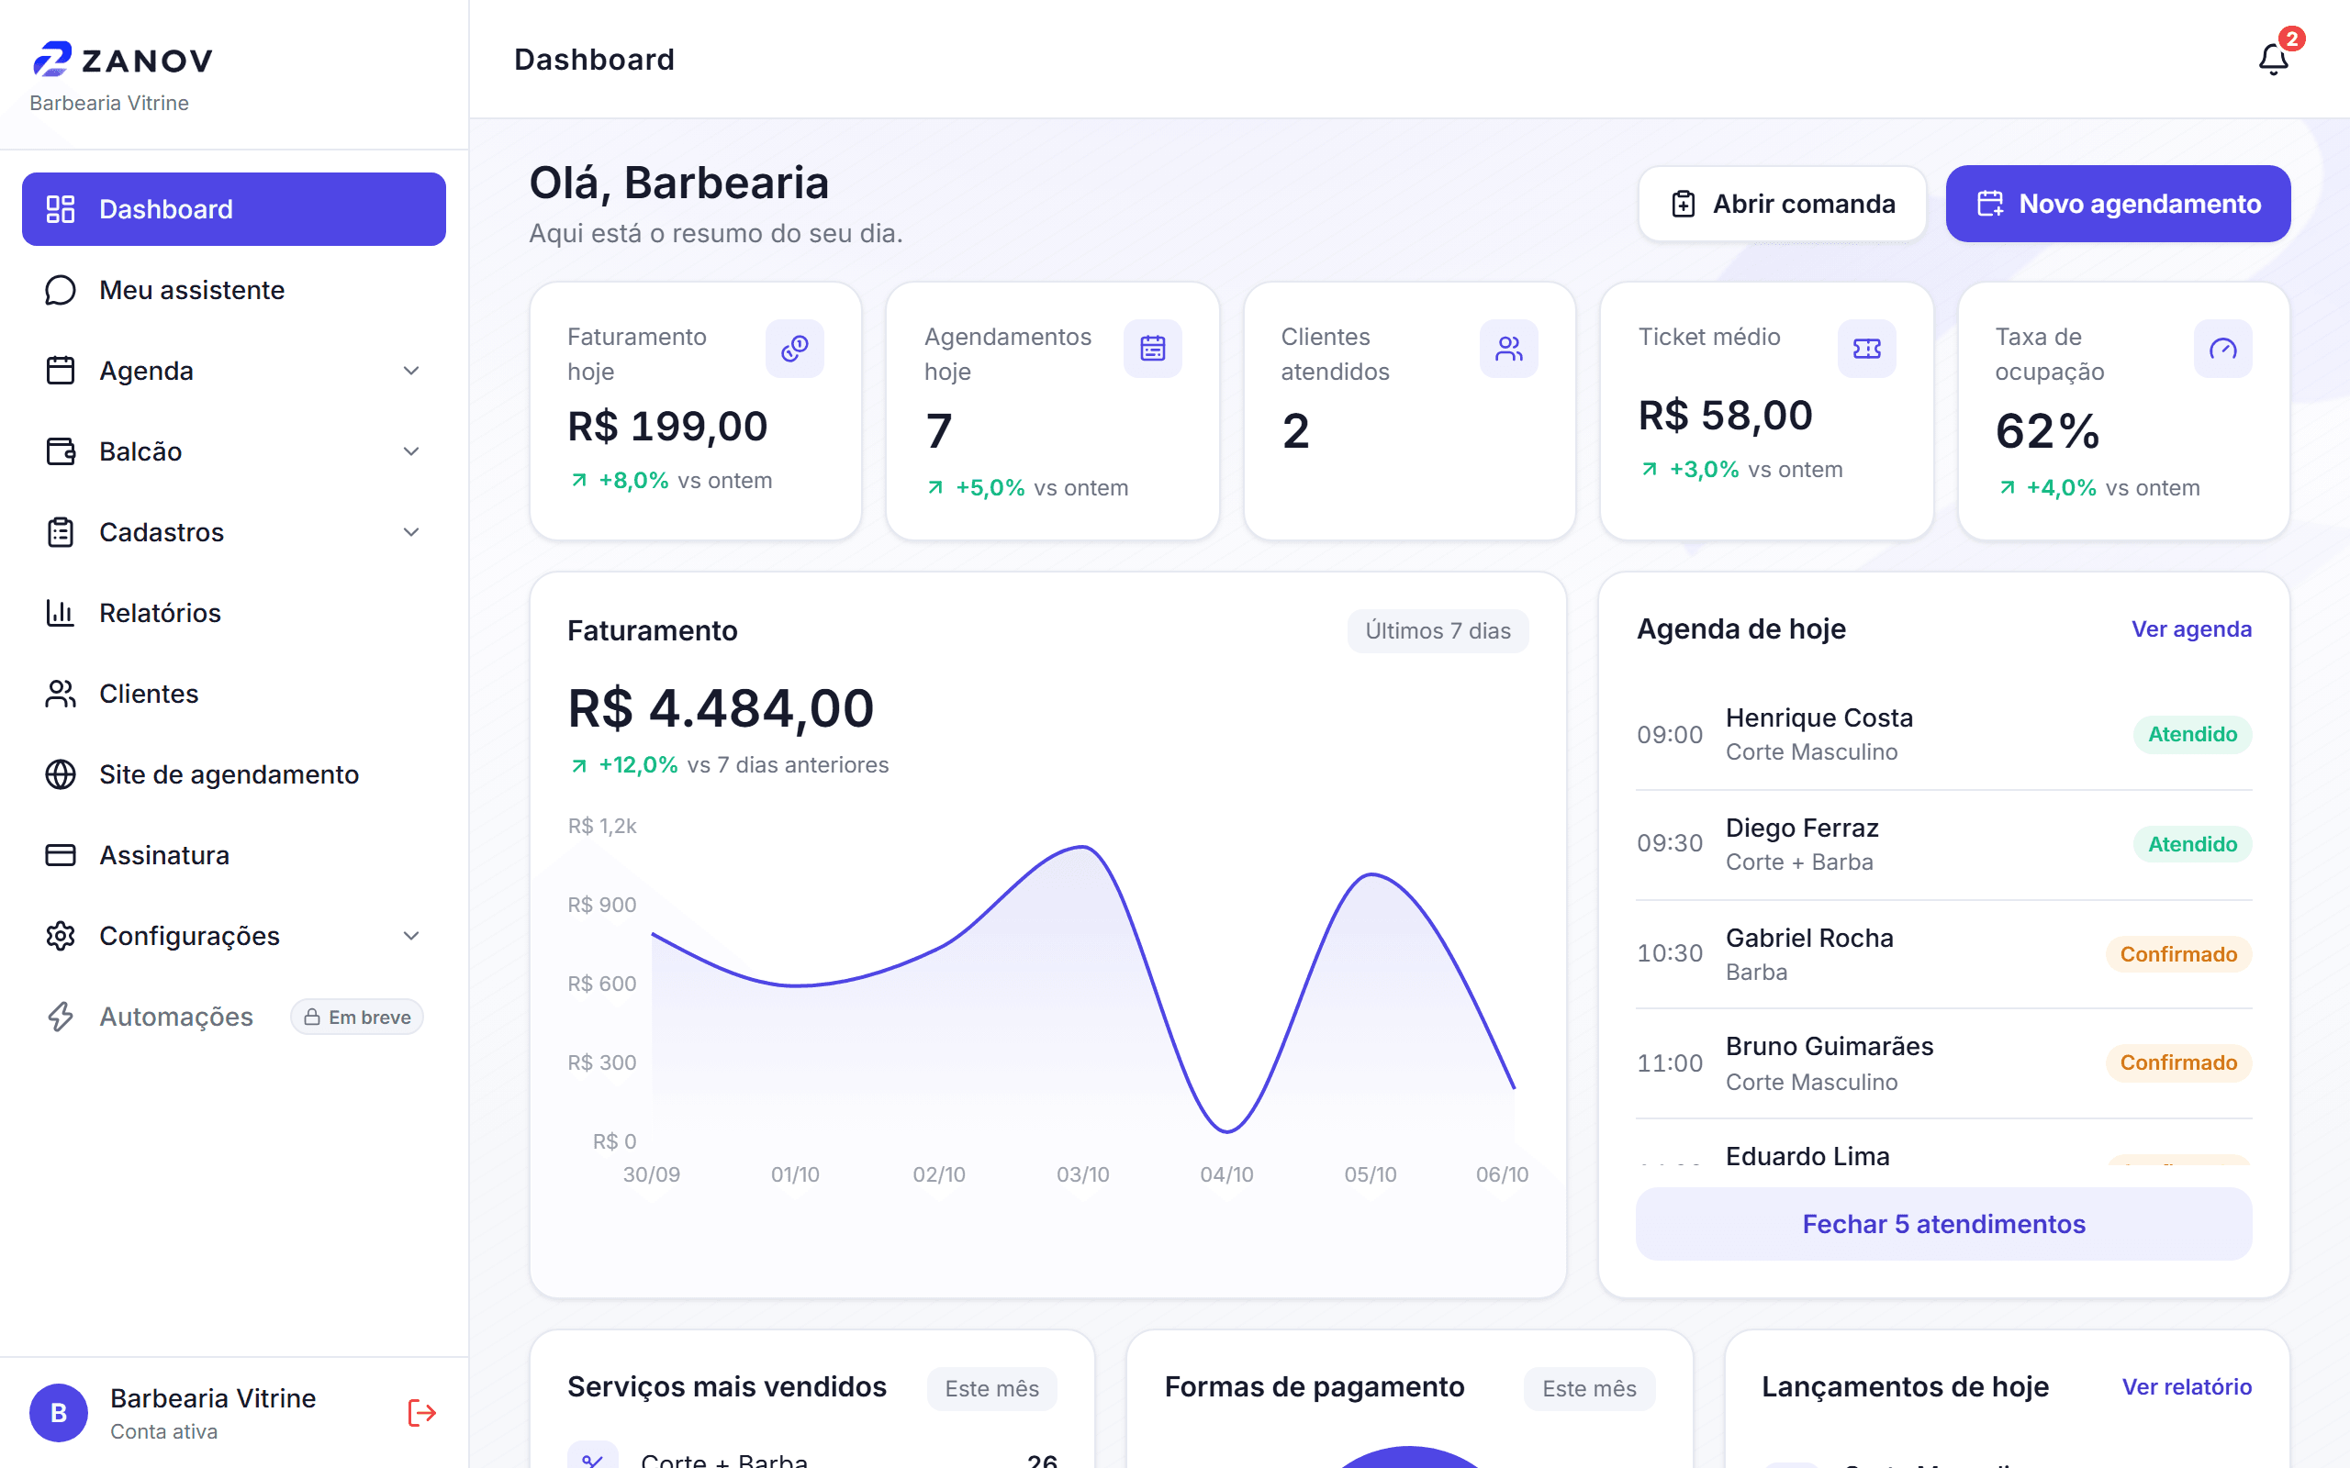Click the Zanov logo

point(123,60)
